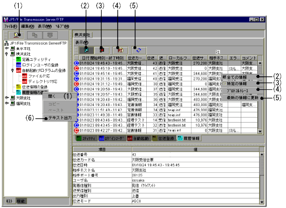Screen dimensions: 286x208
Task: Switch to the 履歴情報 bottom tab
Action: 188,138
